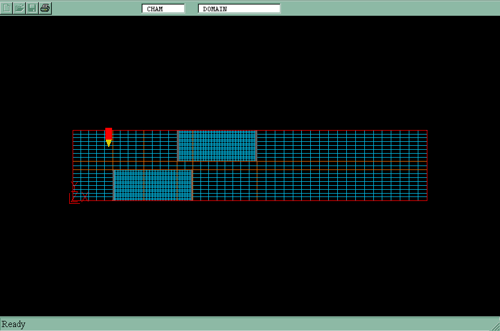Click the DOMAIN text field
Image resolution: width=500 pixels, height=331 pixels.
click(x=239, y=8)
